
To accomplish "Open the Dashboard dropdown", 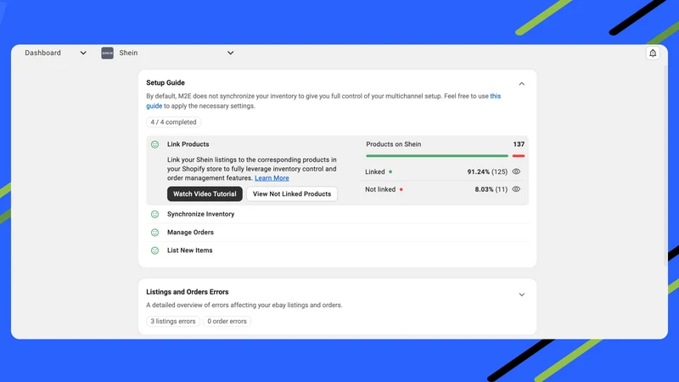I will 55,53.
